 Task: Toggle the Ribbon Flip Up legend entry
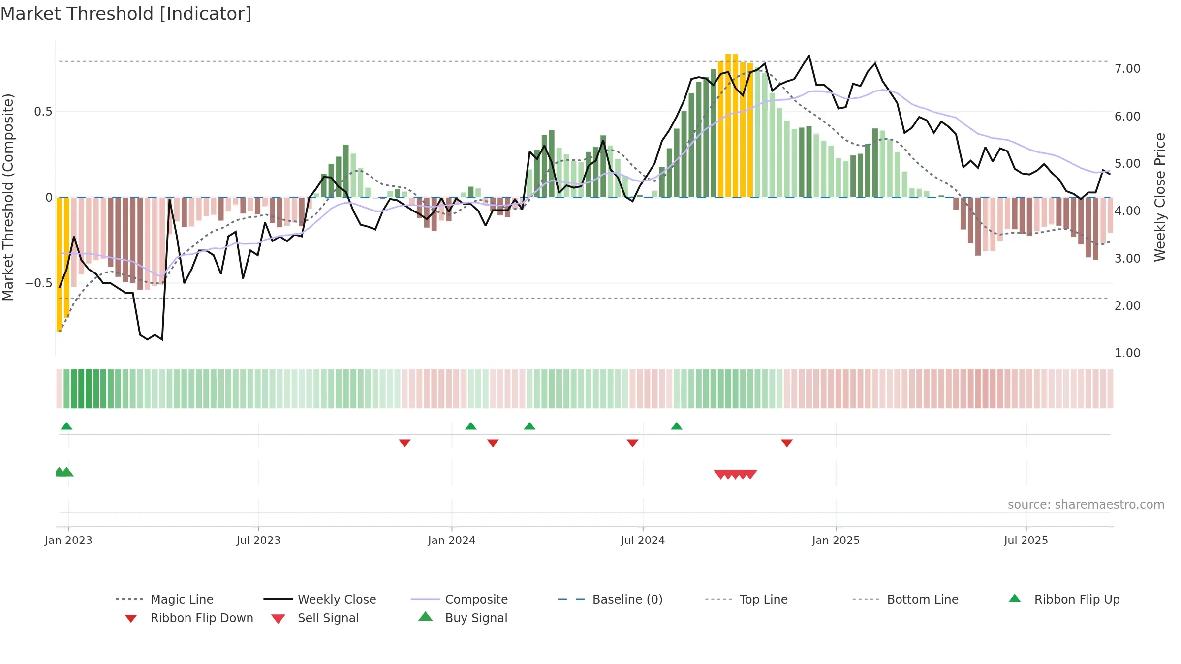pyautogui.click(x=1064, y=599)
